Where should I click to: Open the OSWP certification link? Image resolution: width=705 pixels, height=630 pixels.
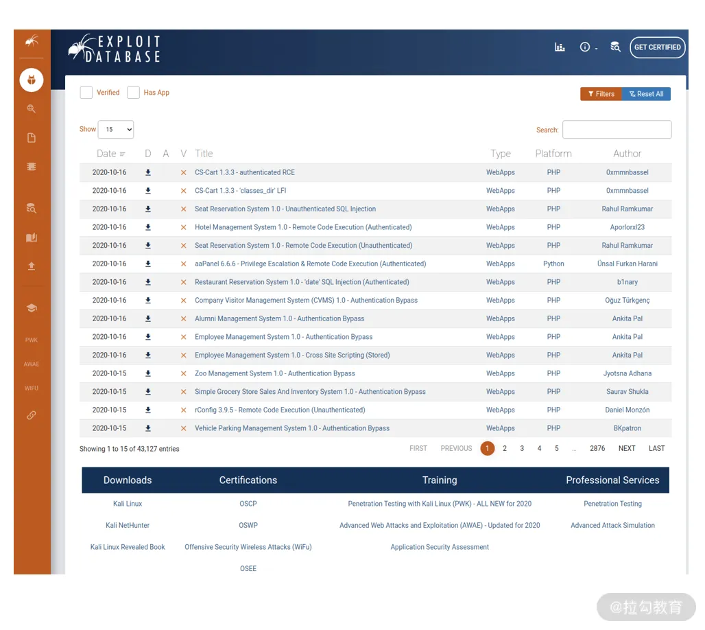tap(248, 525)
